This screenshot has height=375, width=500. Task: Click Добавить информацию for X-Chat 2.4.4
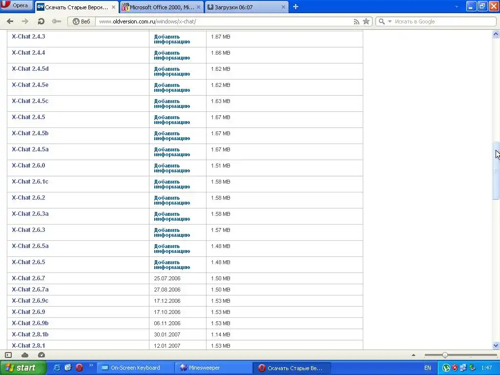tap(172, 55)
